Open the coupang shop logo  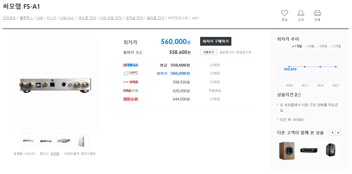(x=131, y=91)
